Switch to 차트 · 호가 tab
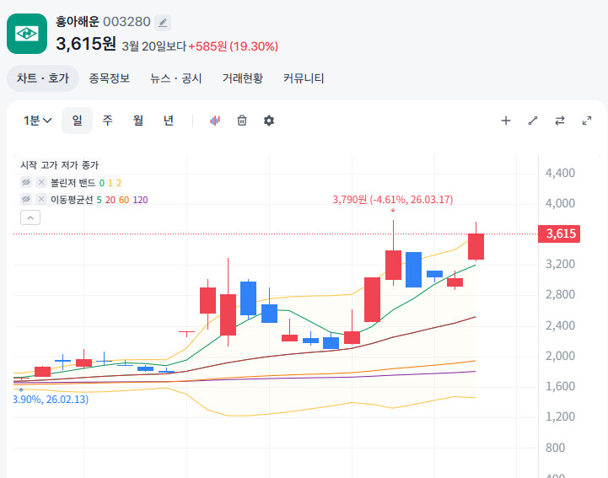The image size is (608, 478). tap(43, 78)
